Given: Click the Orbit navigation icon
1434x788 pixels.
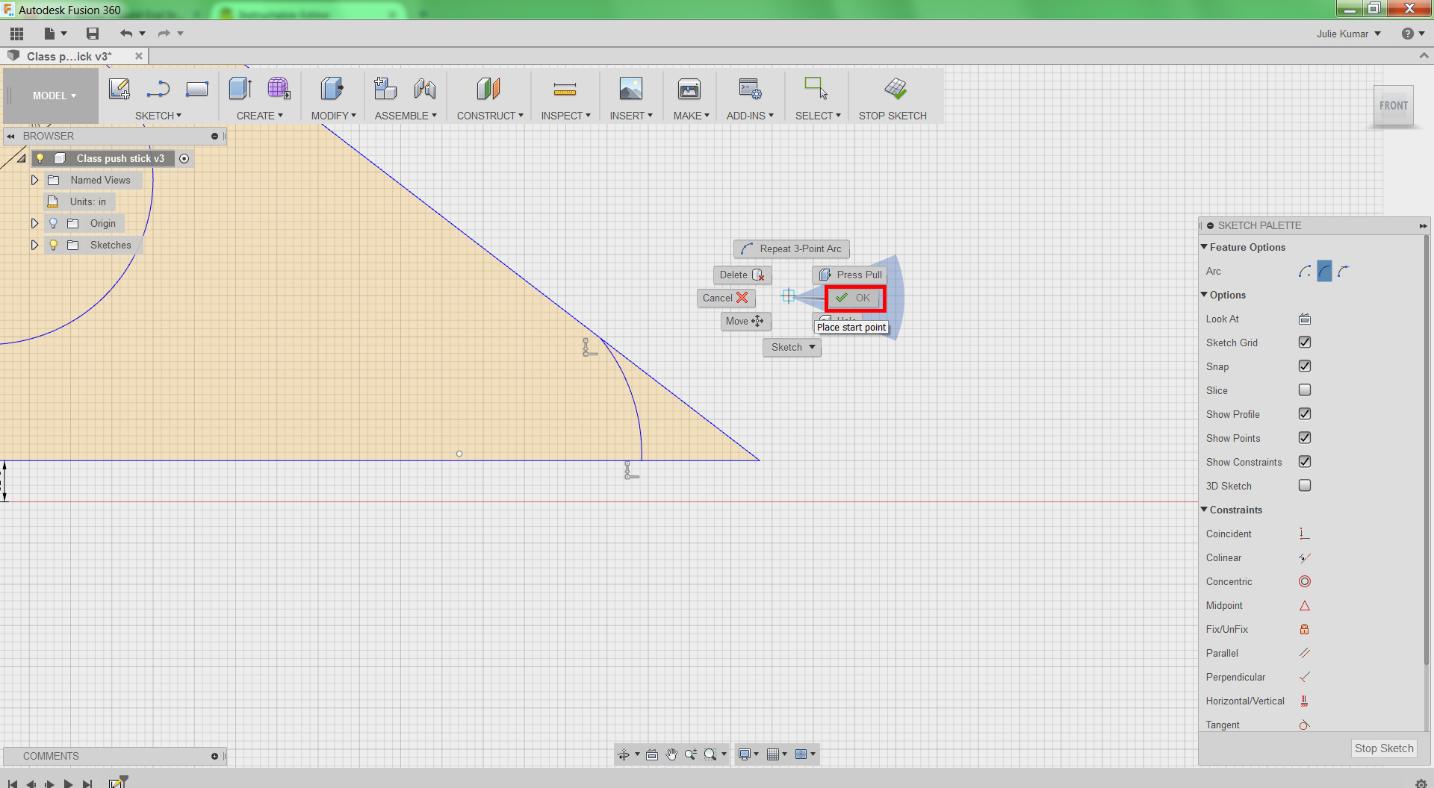Looking at the screenshot, I should coord(624,754).
